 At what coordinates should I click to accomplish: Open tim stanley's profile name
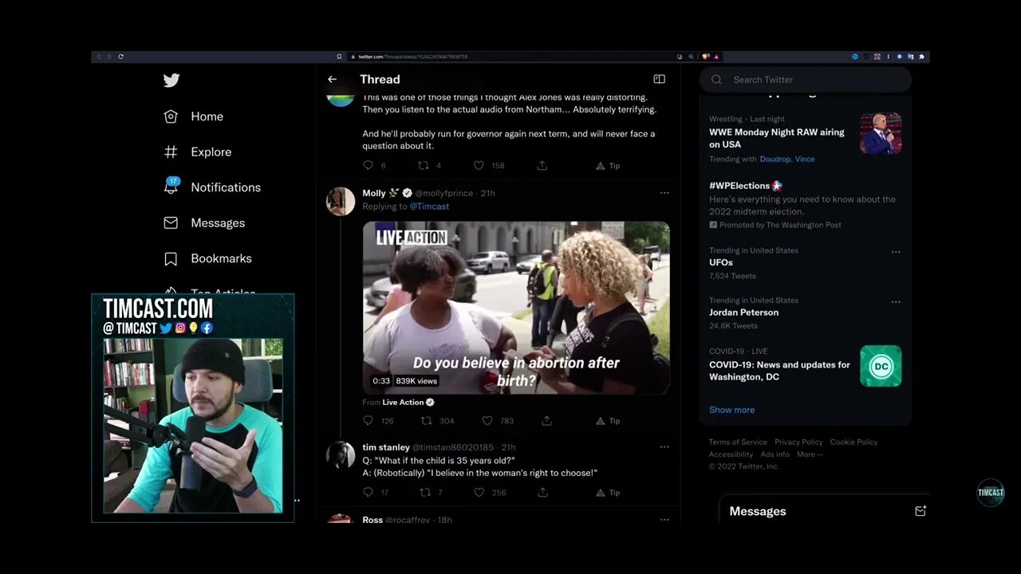386,447
